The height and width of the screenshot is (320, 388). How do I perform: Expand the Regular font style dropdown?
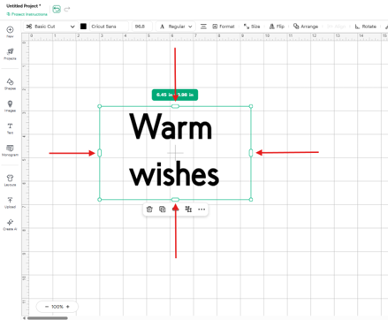(x=176, y=27)
